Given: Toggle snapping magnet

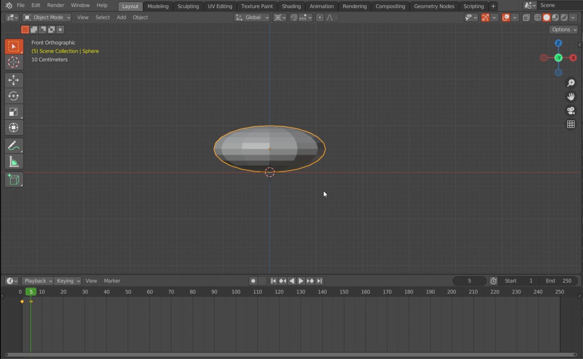Looking at the screenshot, I should click(294, 18).
